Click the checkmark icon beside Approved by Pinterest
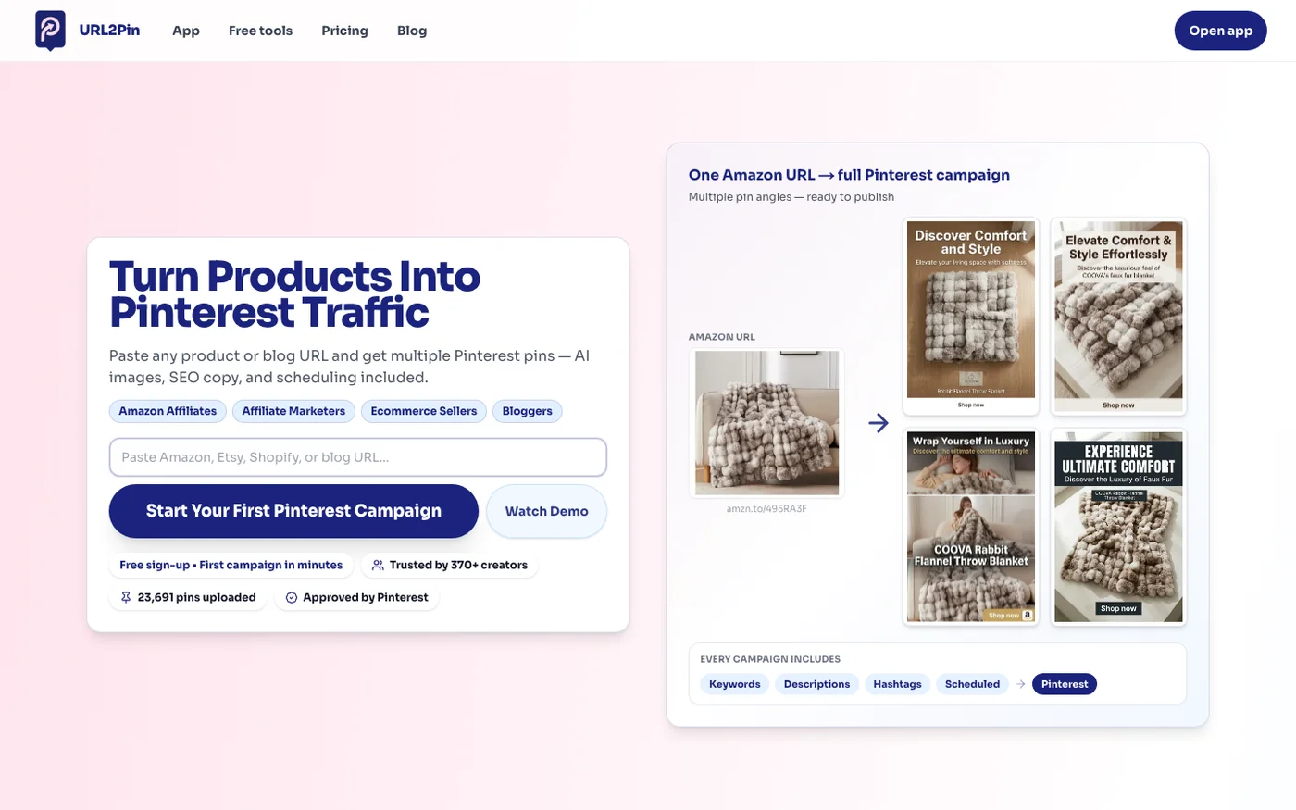 (x=291, y=597)
